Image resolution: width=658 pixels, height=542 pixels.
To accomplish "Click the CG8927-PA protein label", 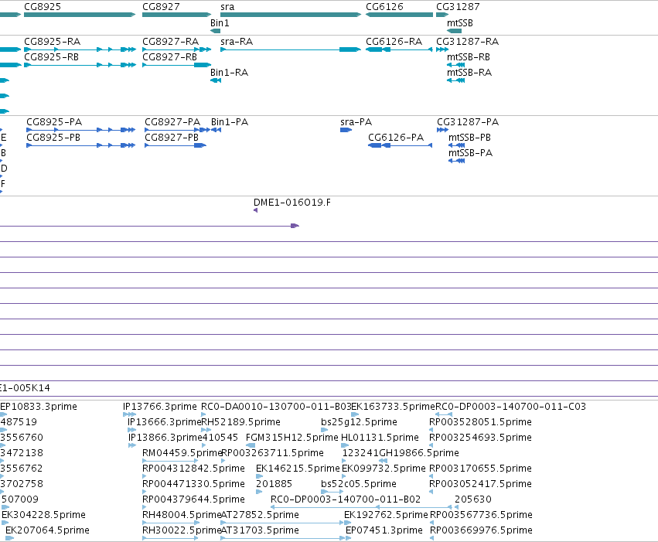I will pyautogui.click(x=172, y=122).
